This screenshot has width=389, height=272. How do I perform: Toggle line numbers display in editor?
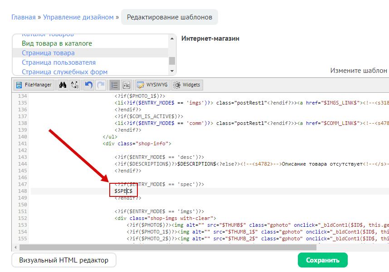pyautogui.click(x=115, y=85)
